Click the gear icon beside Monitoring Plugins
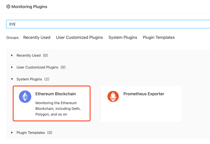 (8, 7)
